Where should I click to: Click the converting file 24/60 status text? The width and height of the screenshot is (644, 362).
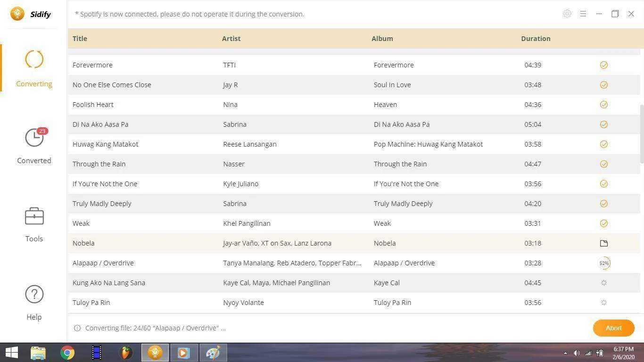[x=155, y=328]
